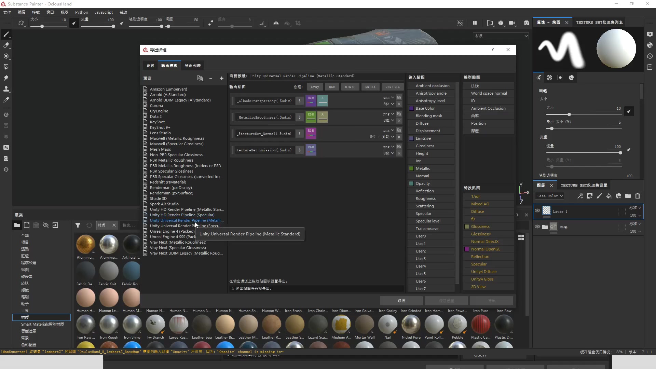The height and width of the screenshot is (369, 656).
Task: Take a screenshot with the camera icon
Action: pyautogui.click(x=527, y=23)
